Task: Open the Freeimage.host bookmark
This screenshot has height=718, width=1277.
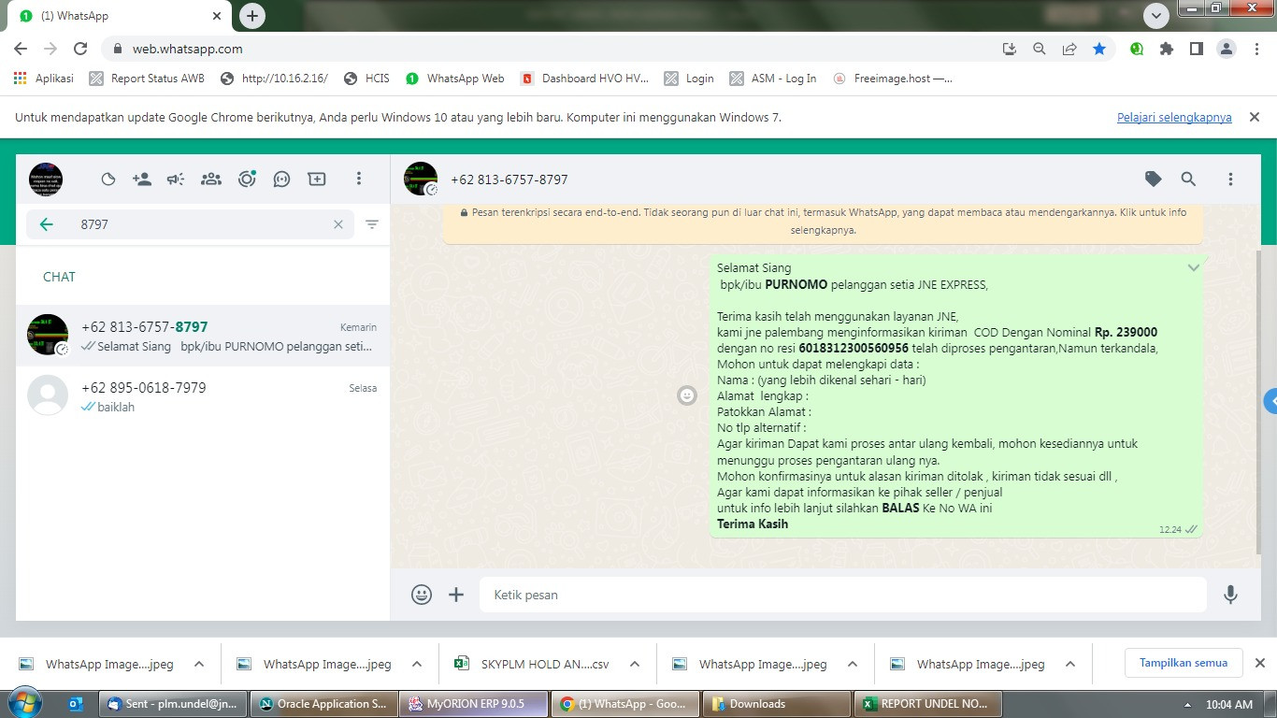Action: pyautogui.click(x=893, y=79)
